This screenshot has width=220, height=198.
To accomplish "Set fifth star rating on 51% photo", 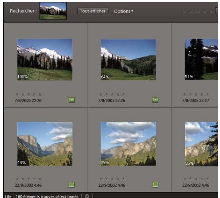I will coord(207,94).
